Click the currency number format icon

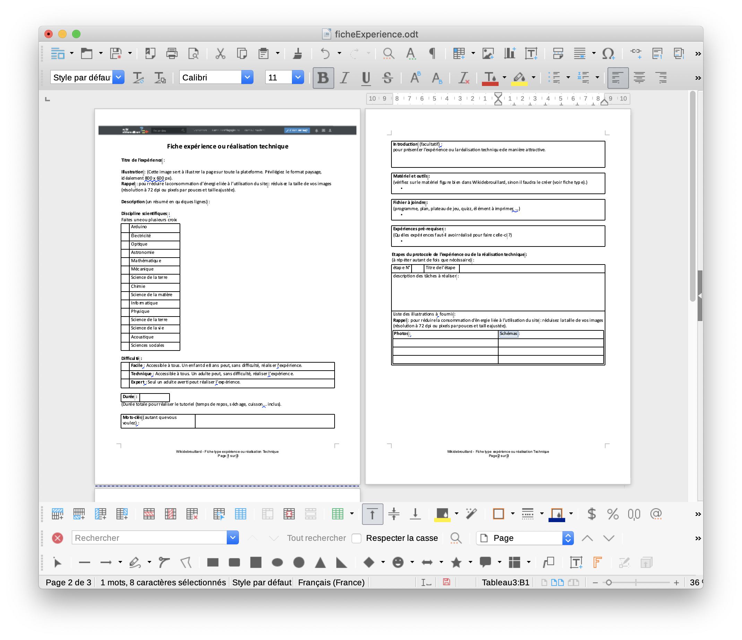[592, 514]
